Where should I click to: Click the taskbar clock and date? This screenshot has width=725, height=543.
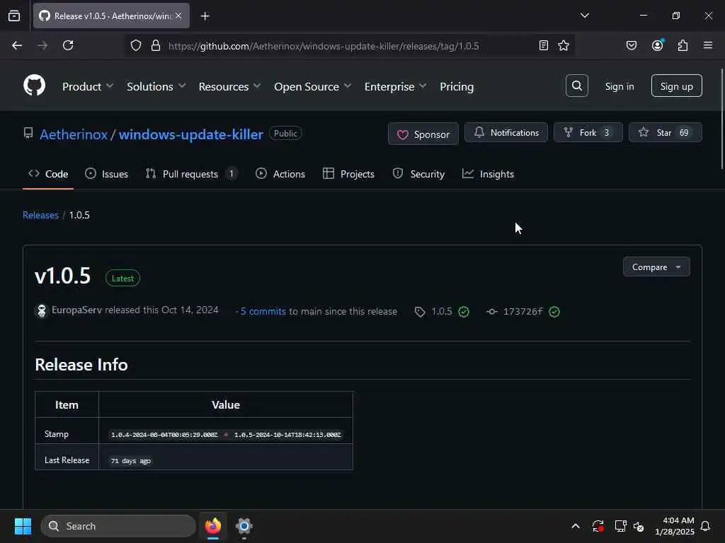coord(675,526)
